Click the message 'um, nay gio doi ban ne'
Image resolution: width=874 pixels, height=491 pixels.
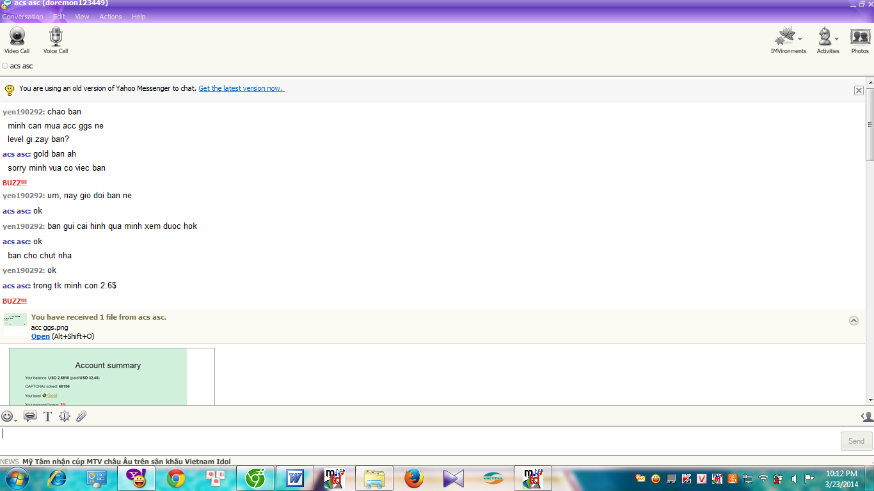pyautogui.click(x=90, y=196)
